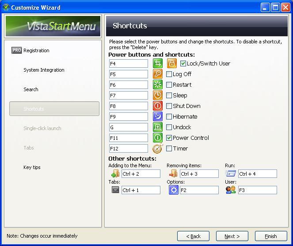
Task: Click the blue moon Hibernate icon
Action: click(158, 116)
